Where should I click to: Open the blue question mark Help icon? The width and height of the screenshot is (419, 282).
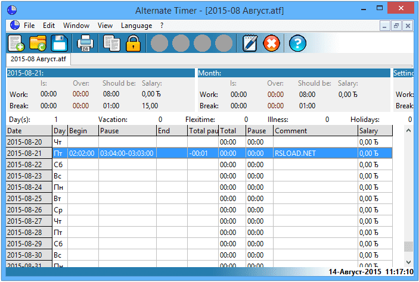tap(297, 43)
